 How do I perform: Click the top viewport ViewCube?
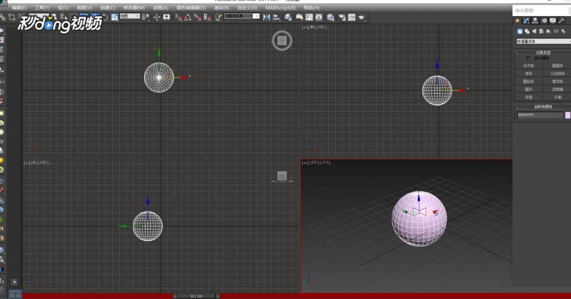coord(282,41)
